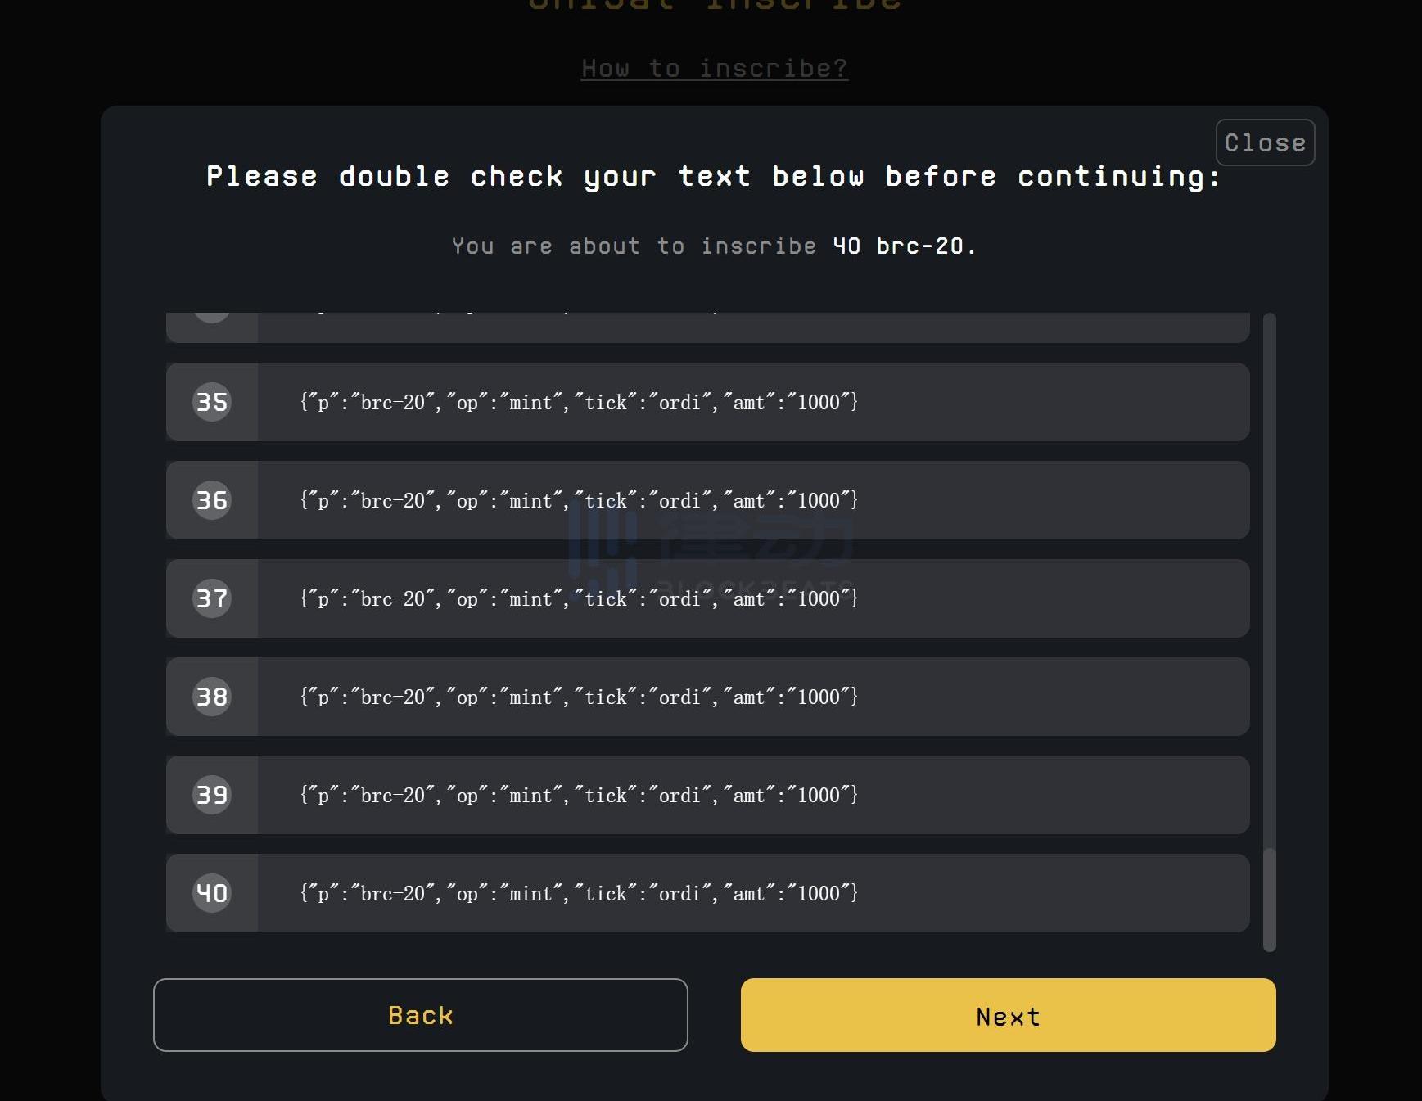Click the number 37 badge
Screen dimensions: 1422x1101
(x=212, y=598)
